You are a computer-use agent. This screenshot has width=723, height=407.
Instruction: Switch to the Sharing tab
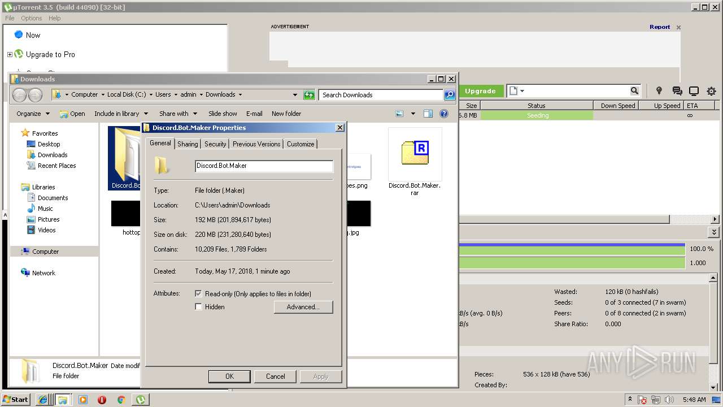[188, 144]
